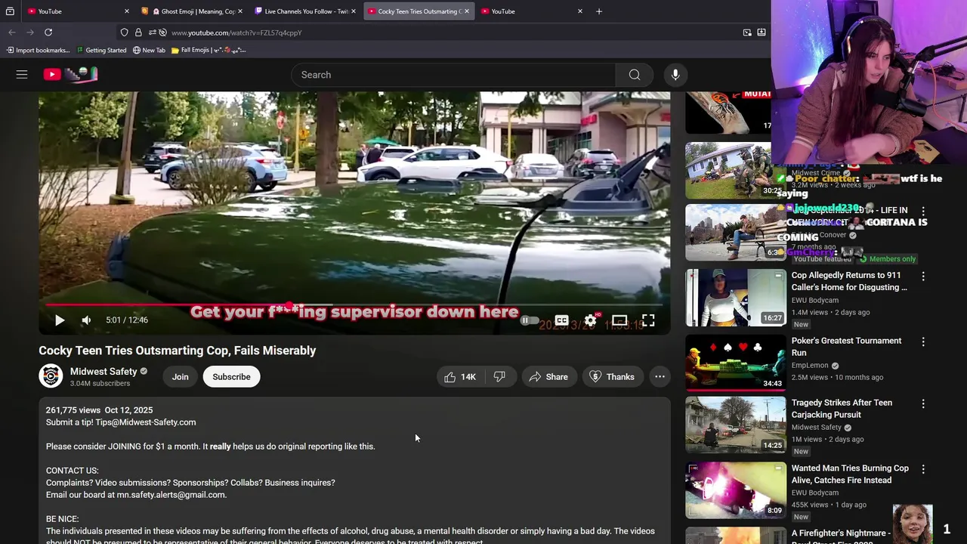
Task: Click the YouTube logo home link
Action: click(70, 74)
